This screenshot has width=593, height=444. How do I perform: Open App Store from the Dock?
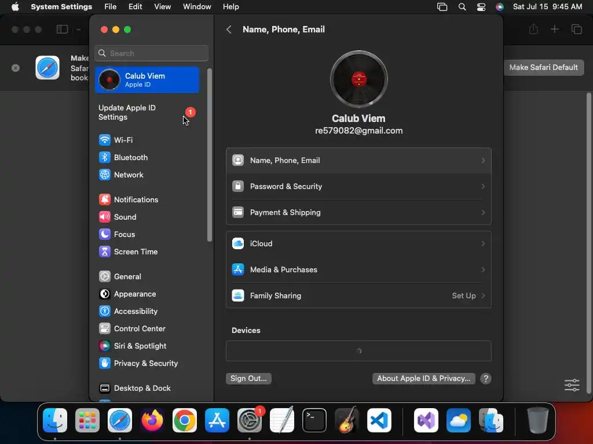[217, 420]
